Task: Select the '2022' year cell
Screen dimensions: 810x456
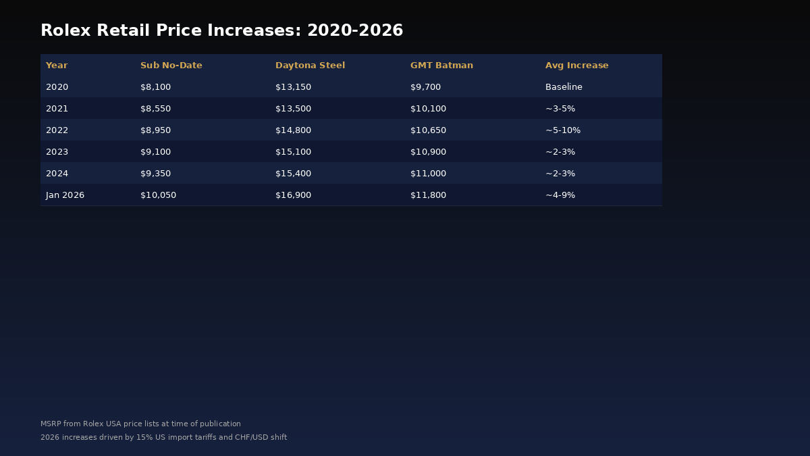Action: tap(57, 130)
